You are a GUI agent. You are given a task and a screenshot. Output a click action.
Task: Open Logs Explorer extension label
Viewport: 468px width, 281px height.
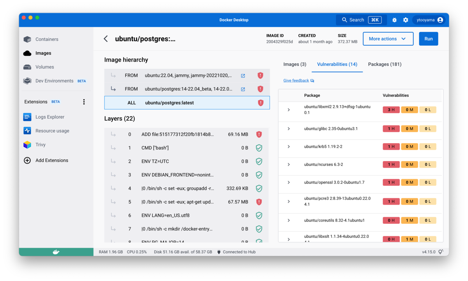pyautogui.click(x=50, y=117)
